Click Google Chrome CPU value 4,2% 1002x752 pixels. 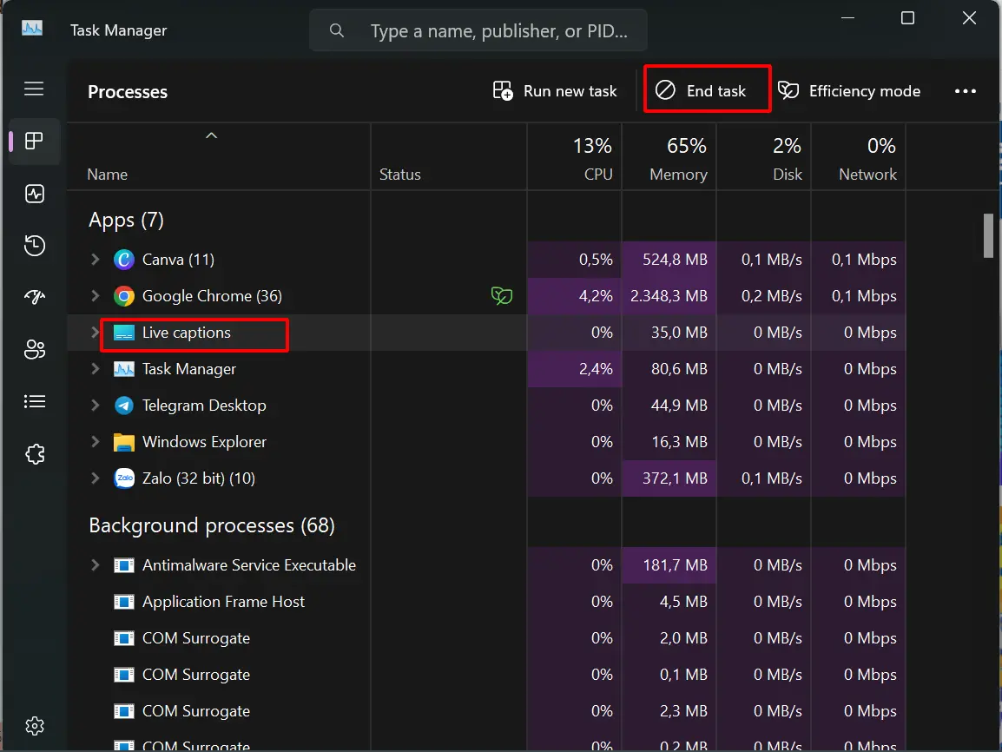(x=596, y=296)
